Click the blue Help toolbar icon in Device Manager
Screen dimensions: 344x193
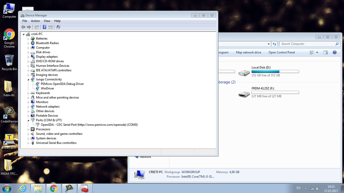44,27
